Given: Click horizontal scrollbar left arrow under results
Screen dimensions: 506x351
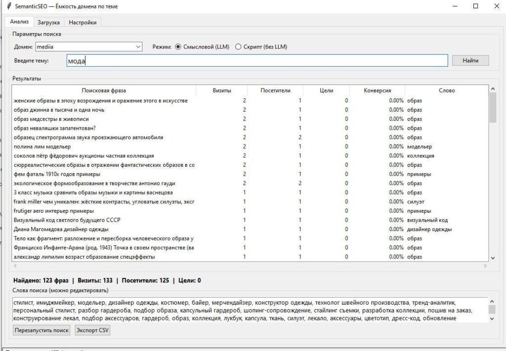Looking at the screenshot, I should click(x=15, y=266).
